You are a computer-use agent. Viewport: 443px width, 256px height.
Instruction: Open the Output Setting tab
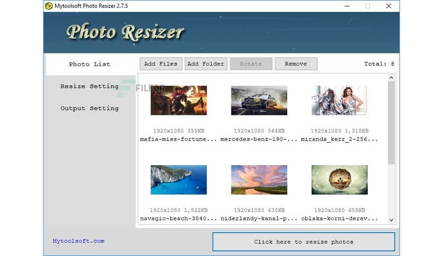point(90,108)
